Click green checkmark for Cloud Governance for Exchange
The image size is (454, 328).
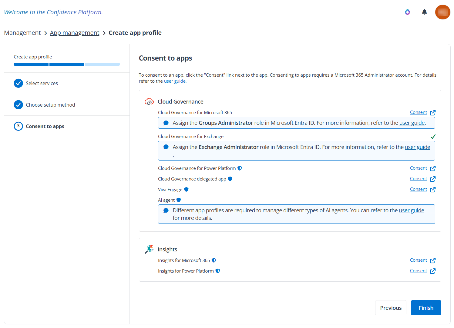point(433,137)
